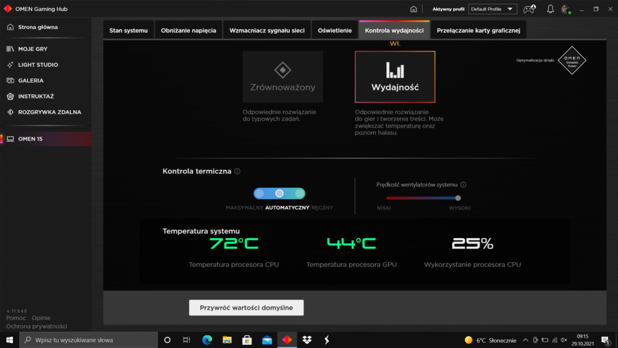Switch to the Oświetlenie tab

(x=334, y=30)
